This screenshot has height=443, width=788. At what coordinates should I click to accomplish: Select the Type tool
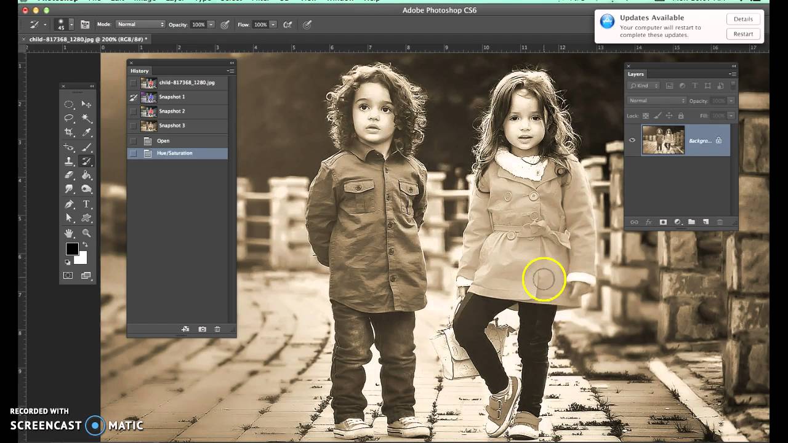coord(86,204)
